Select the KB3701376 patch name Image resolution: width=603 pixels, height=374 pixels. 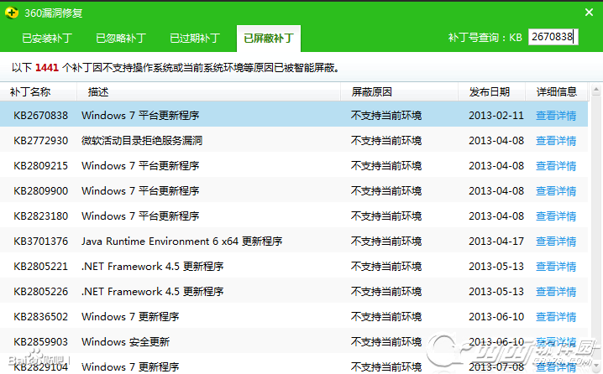pos(41,242)
